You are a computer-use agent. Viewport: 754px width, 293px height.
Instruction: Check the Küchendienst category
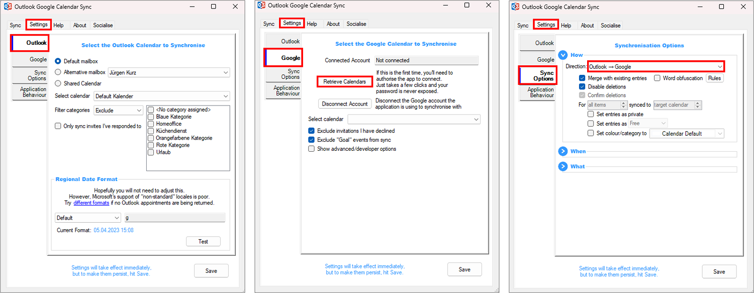coord(151,131)
